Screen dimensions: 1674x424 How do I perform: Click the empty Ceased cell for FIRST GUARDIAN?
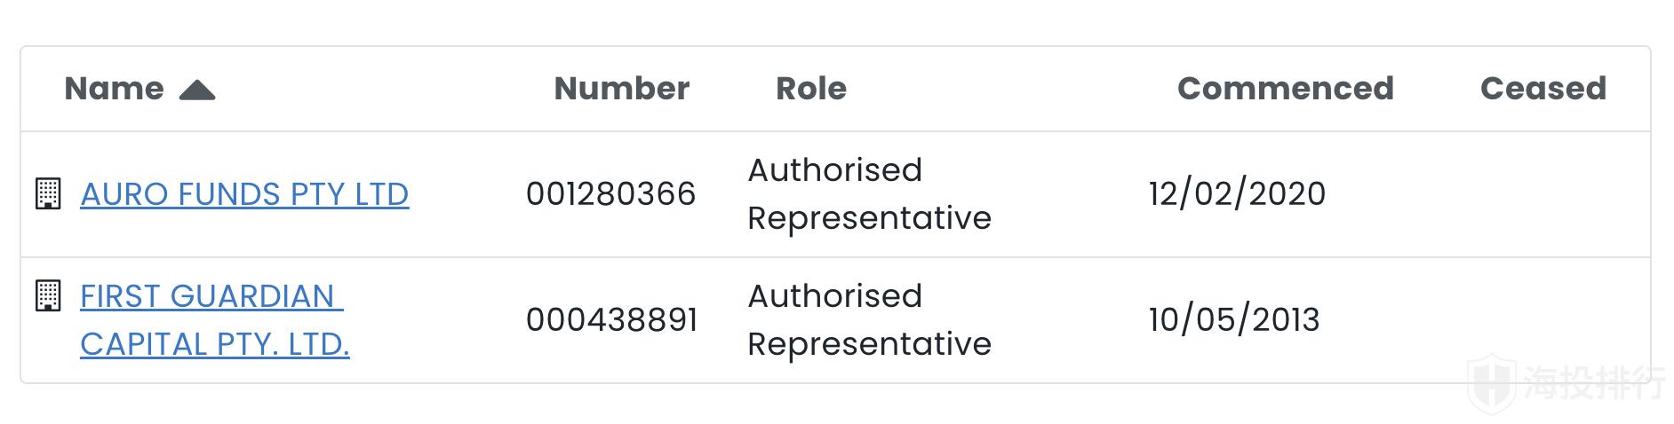[1542, 320]
